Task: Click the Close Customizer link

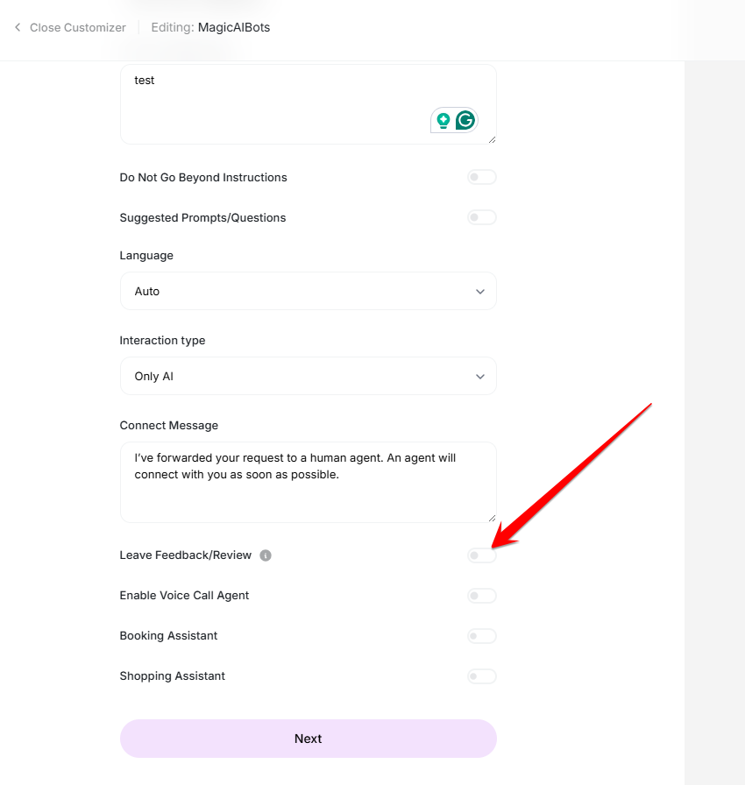Action: 77,27
